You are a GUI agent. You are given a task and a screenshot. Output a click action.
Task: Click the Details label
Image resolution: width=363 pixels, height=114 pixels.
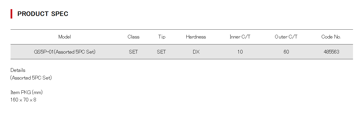pos(18,70)
